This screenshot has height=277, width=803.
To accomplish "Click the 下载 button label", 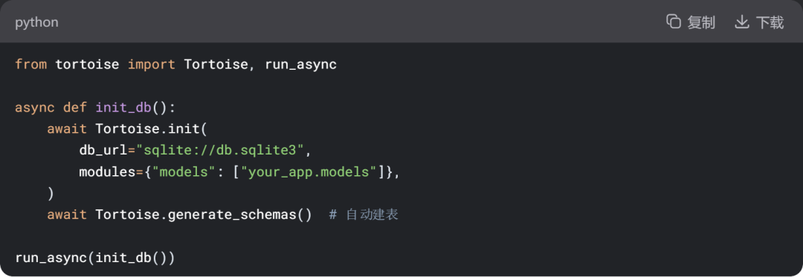I will click(770, 22).
